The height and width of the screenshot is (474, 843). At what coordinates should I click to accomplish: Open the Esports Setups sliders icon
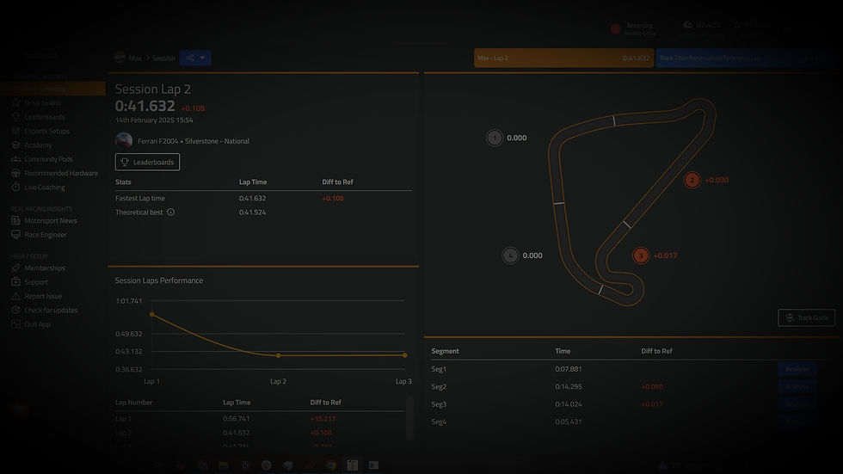click(15, 131)
